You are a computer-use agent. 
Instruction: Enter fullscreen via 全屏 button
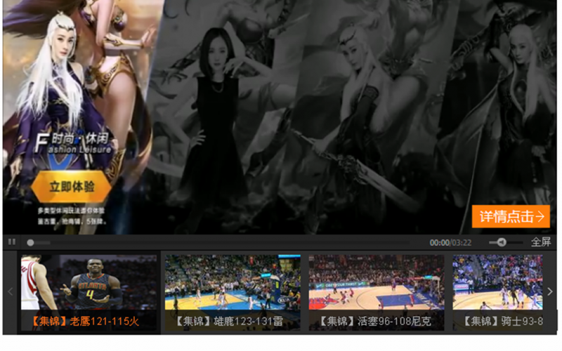point(540,242)
